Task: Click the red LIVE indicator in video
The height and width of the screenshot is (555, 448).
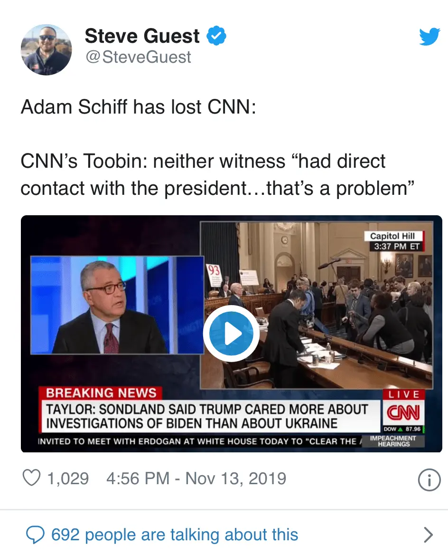Action: click(404, 394)
